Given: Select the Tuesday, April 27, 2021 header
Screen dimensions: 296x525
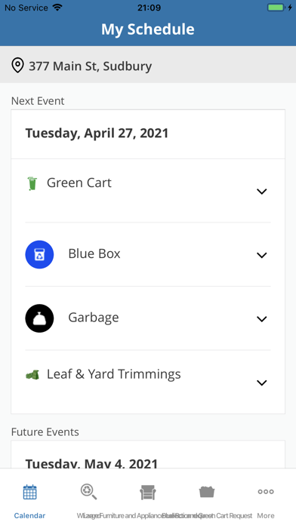Looking at the screenshot, I should point(97,134).
